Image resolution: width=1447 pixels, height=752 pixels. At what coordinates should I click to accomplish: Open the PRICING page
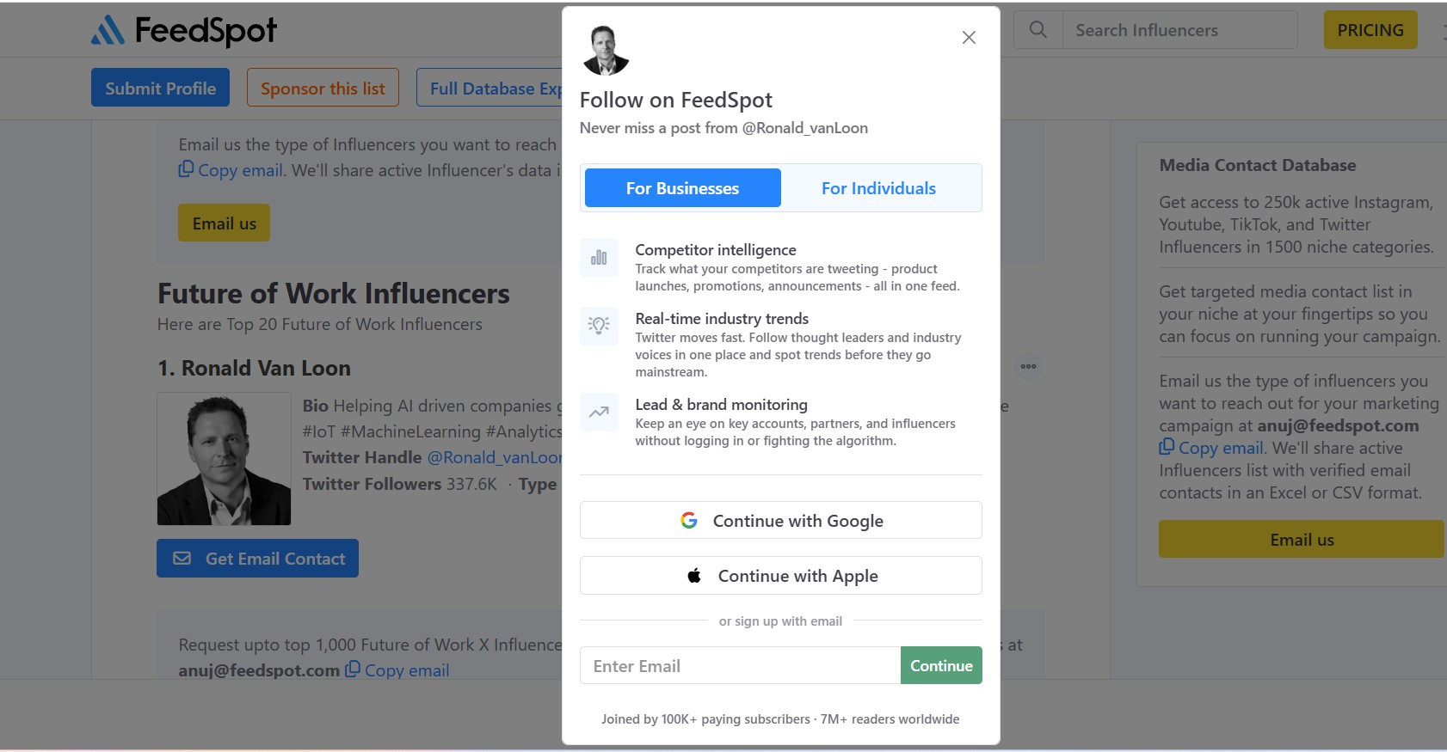point(1370,30)
